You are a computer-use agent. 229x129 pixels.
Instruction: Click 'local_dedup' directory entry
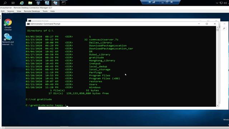click(x=98, y=67)
